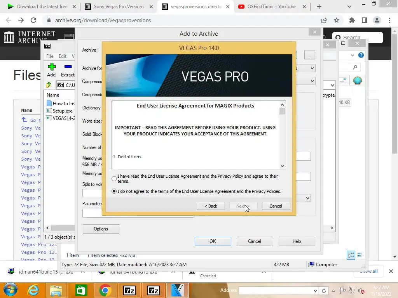Open the Chrome profile avatar

click(377, 20)
